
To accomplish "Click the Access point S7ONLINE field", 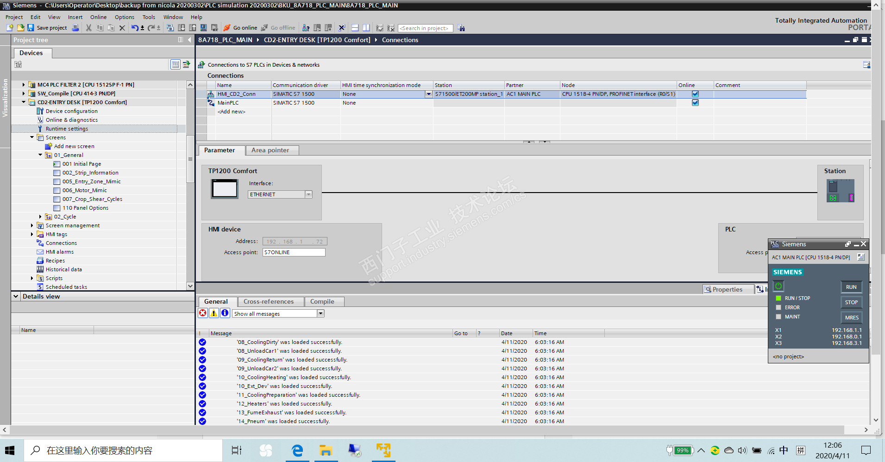I will coord(294,252).
